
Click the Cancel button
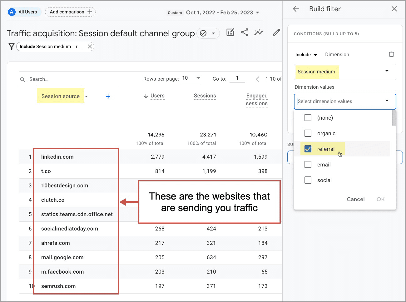(355, 199)
